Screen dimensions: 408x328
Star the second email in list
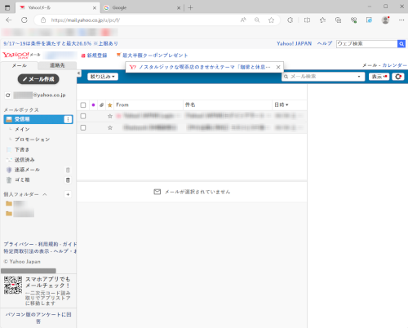110,127
